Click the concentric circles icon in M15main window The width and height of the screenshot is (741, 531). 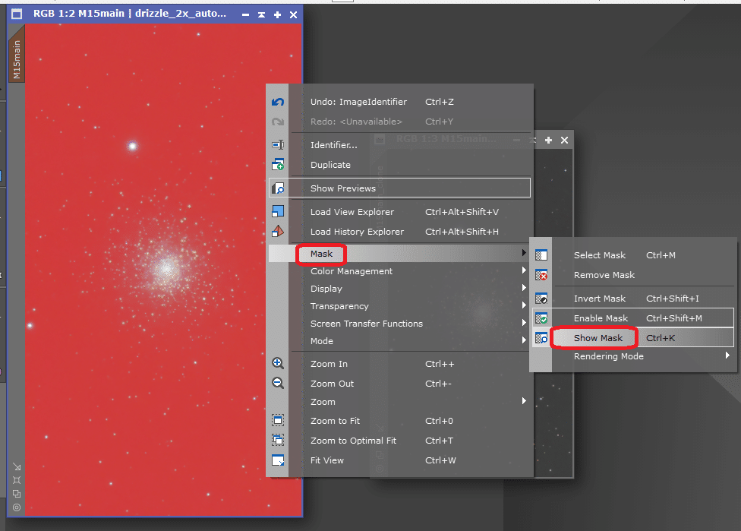point(17,507)
